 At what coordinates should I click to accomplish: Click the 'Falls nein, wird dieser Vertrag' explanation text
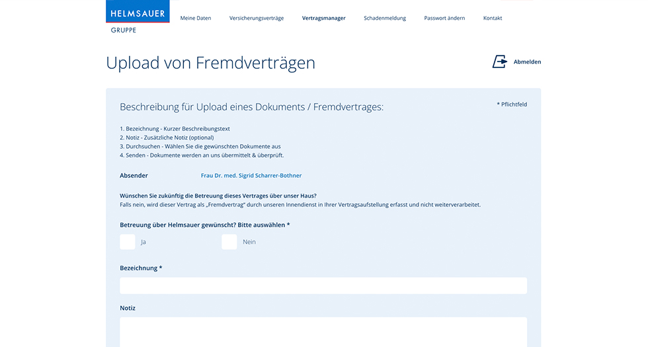(x=300, y=205)
